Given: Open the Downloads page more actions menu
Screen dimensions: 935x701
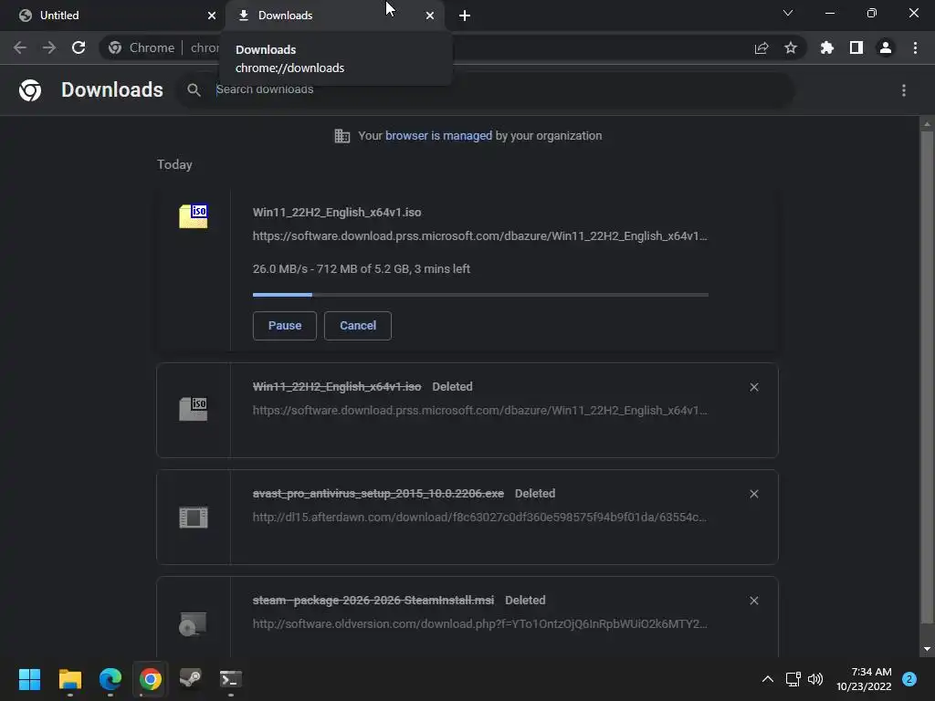Looking at the screenshot, I should coord(904,90).
